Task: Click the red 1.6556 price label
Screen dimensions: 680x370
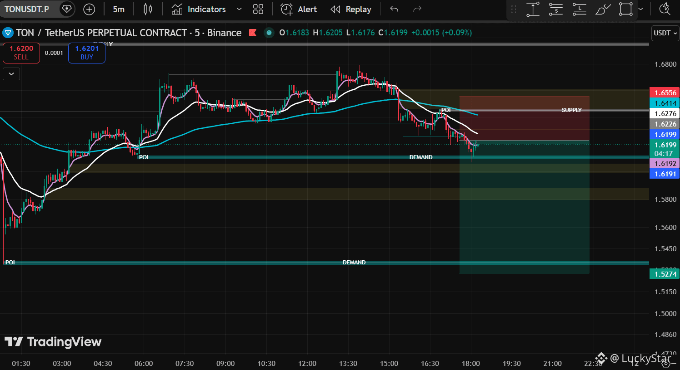Action: [665, 92]
